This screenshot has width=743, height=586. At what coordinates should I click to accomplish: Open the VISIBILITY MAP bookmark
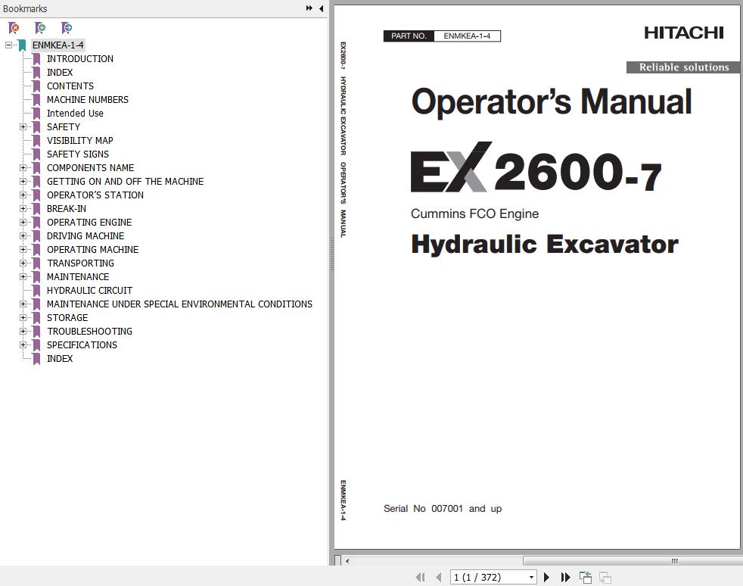coord(79,140)
